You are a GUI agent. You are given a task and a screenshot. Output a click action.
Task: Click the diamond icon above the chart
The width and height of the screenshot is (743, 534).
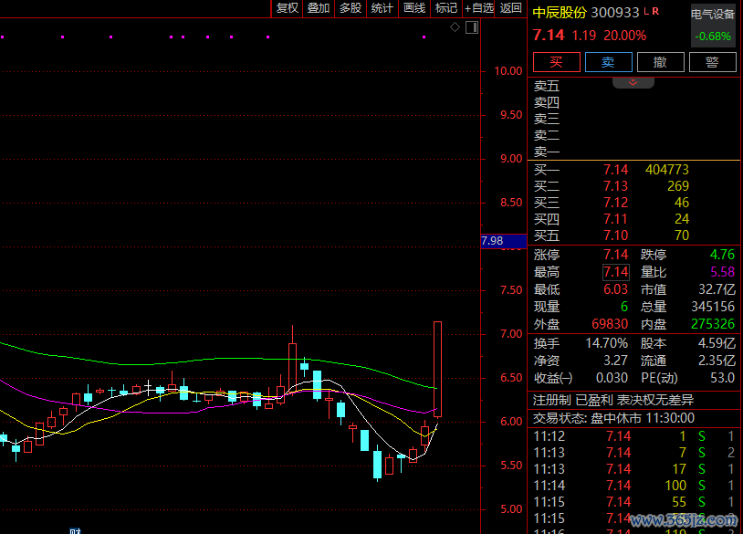455,28
